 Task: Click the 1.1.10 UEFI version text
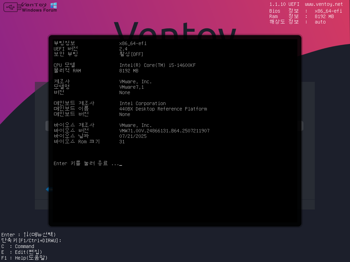pos(284,4)
